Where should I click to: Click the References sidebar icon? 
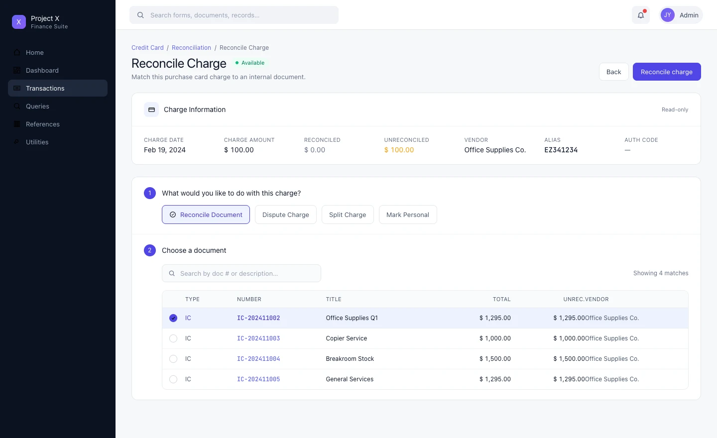[x=17, y=124]
